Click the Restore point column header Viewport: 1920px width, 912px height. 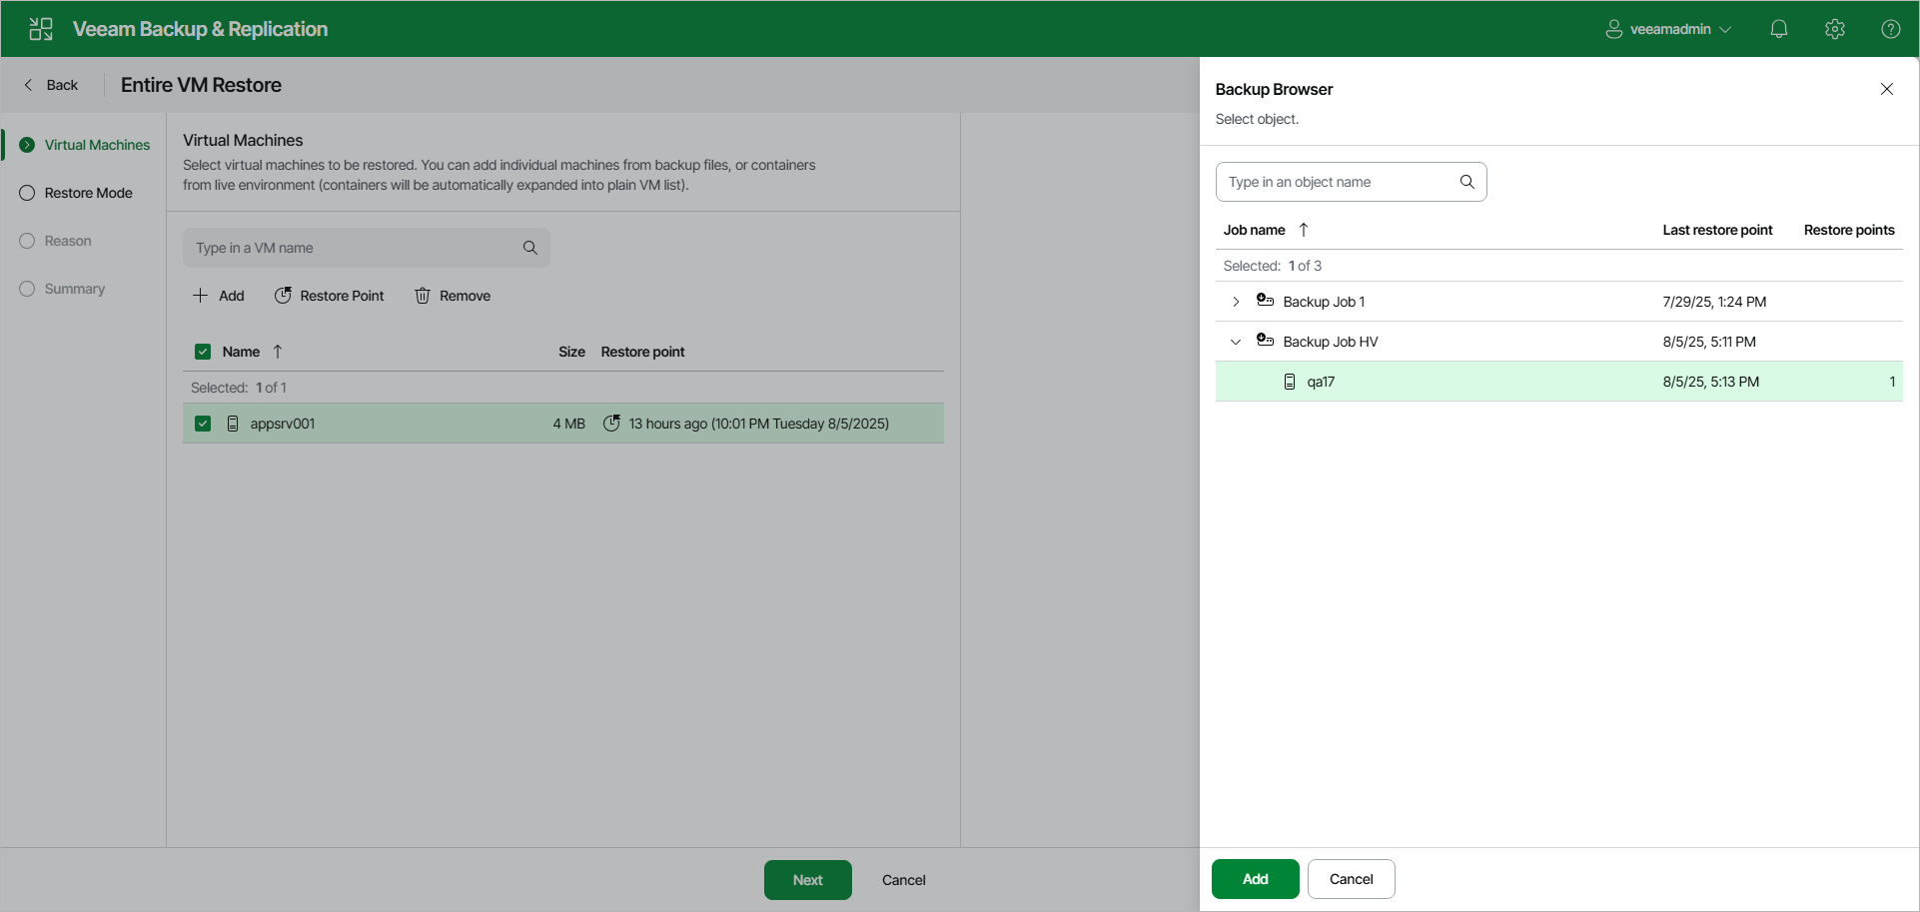pos(642,352)
